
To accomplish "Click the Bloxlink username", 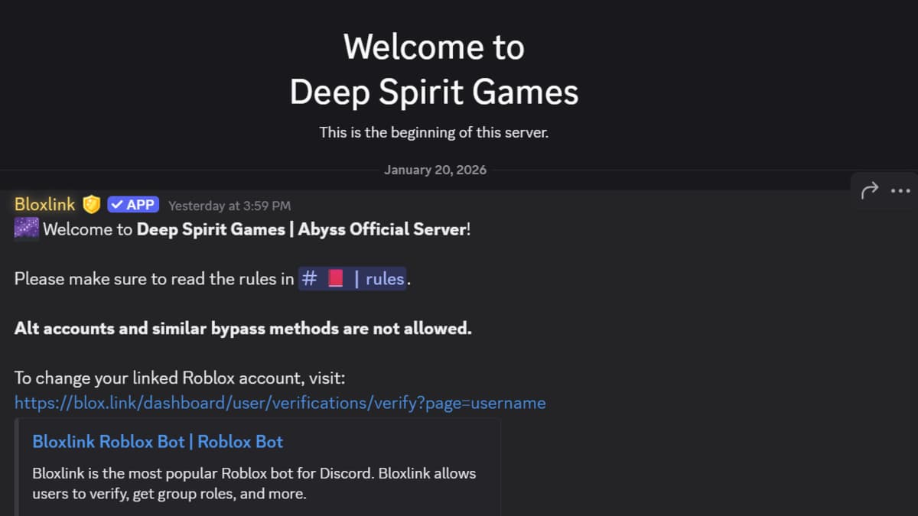I will (44, 203).
